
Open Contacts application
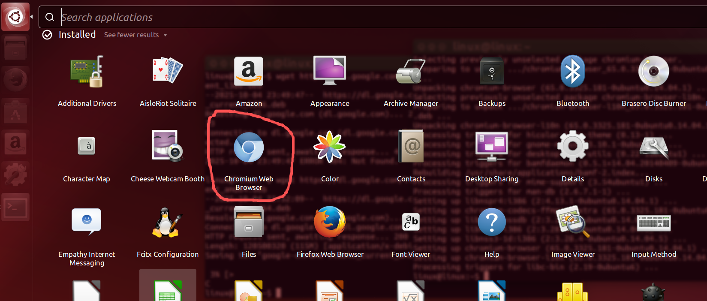click(411, 147)
